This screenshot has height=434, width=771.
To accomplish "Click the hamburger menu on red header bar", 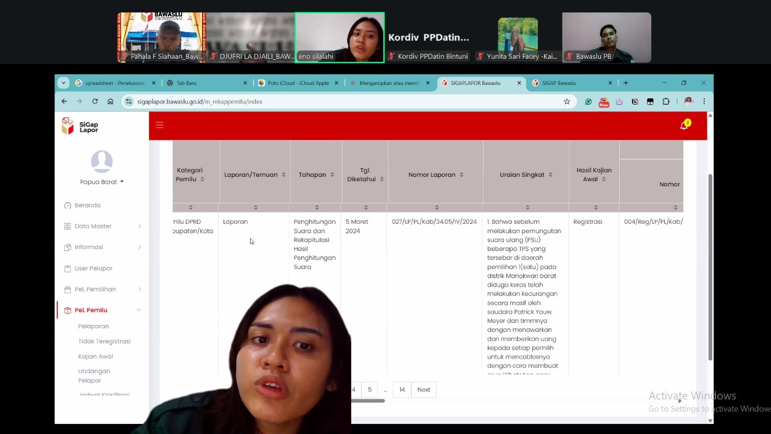I will 159,124.
